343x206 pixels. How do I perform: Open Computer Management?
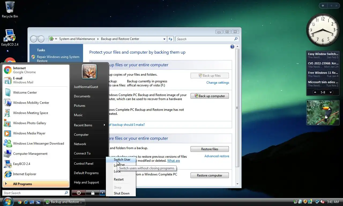[x=36, y=154]
